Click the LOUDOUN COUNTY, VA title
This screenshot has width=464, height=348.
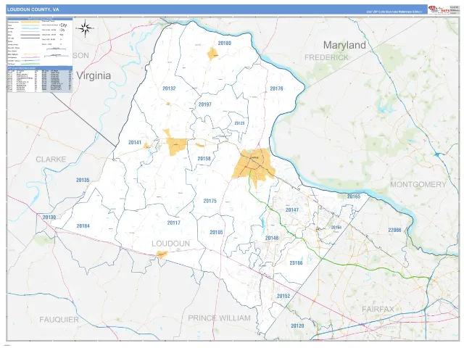[33, 9]
